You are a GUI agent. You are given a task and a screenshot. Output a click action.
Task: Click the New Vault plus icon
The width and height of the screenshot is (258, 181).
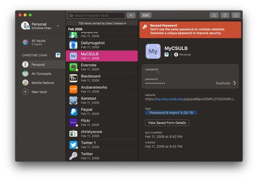[25, 92]
